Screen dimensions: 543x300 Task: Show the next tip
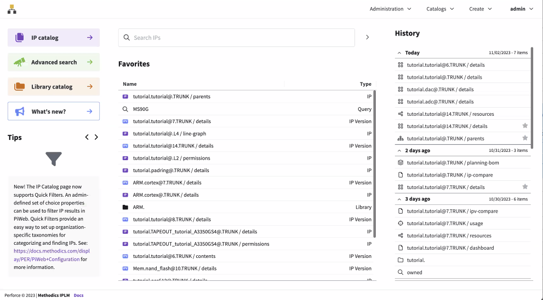pyautogui.click(x=96, y=137)
